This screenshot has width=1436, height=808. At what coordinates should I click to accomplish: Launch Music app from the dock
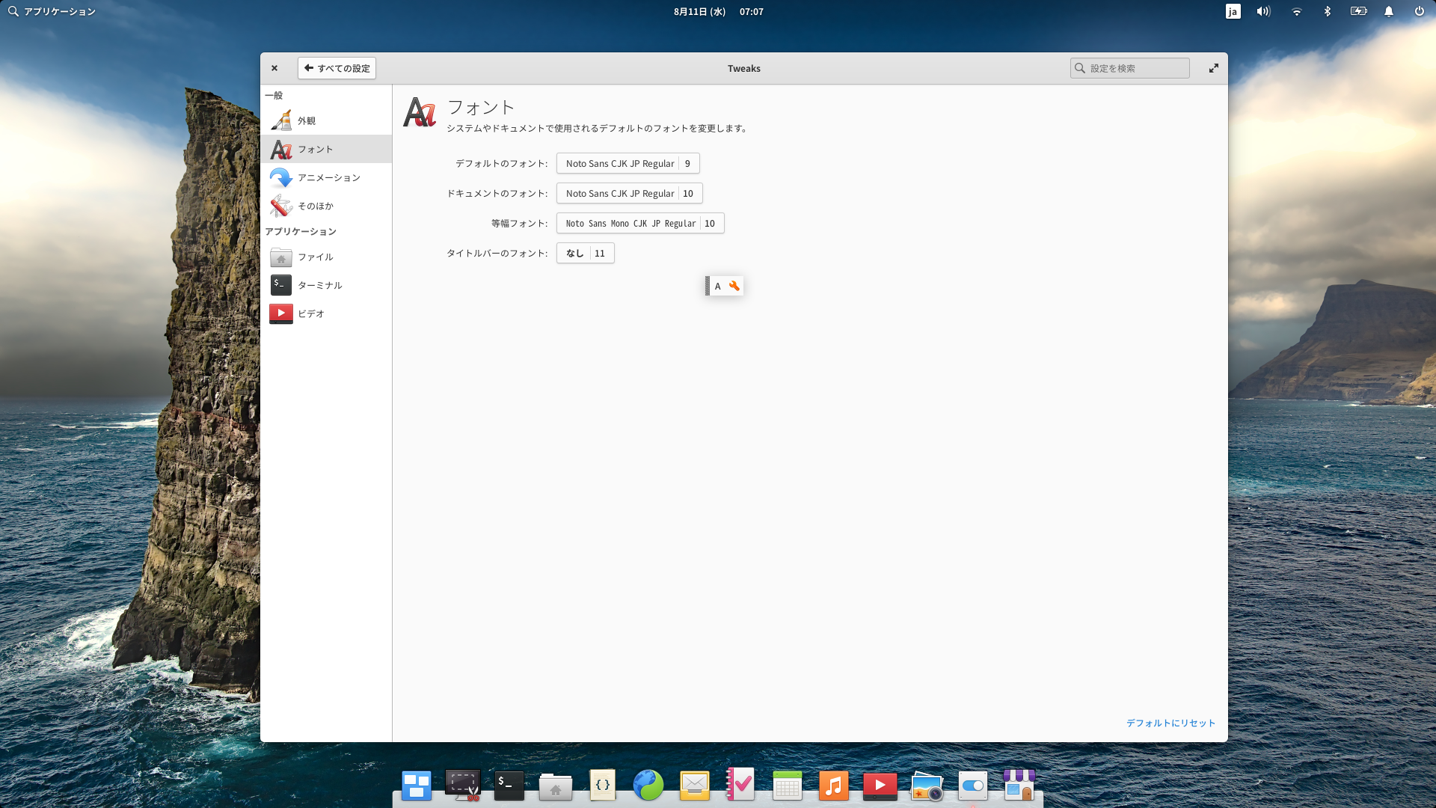[833, 786]
